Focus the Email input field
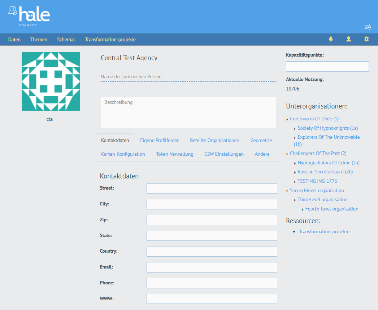The height and width of the screenshot is (310, 378). pyautogui.click(x=212, y=267)
